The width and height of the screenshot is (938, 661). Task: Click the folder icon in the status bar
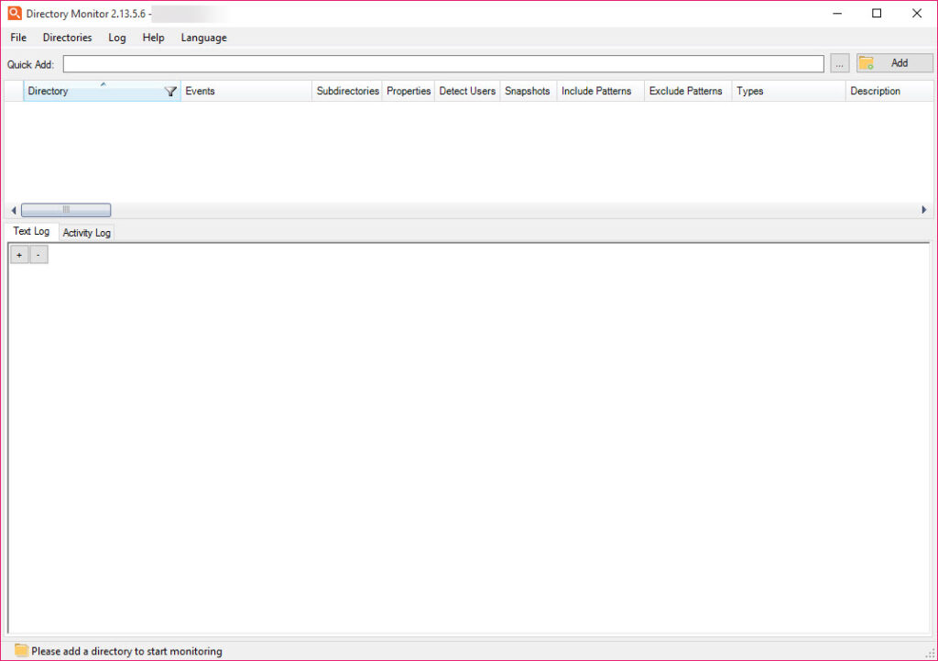[x=22, y=650]
